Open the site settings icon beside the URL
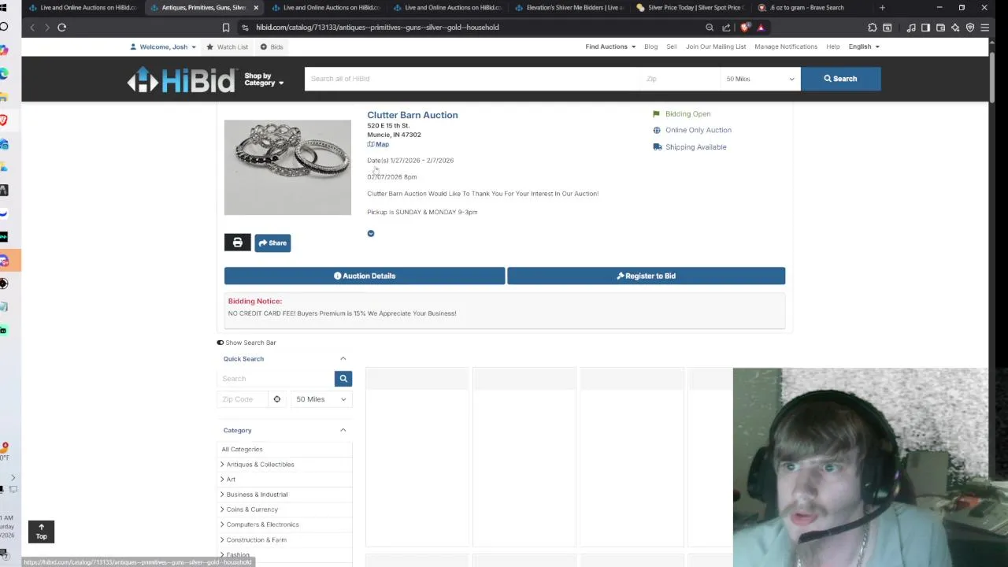The width and height of the screenshot is (1008, 567). point(245,28)
